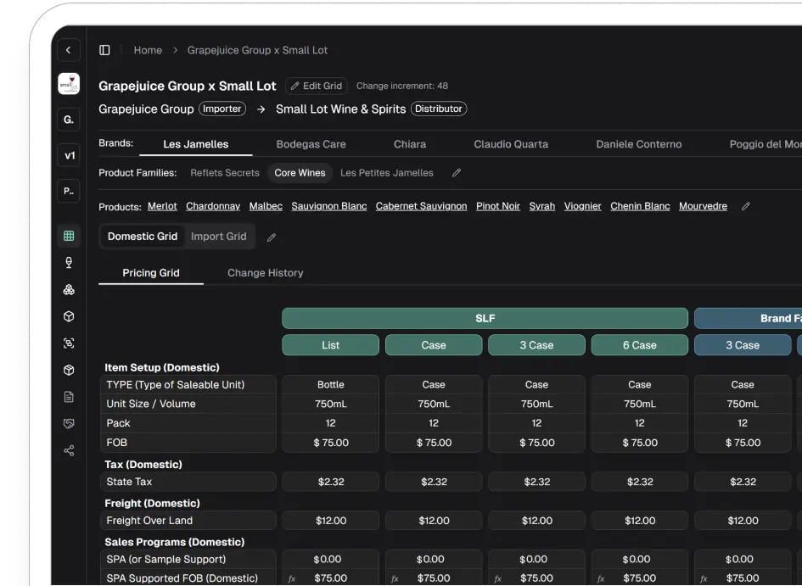Click the share icon at sidebar bottom

point(69,450)
